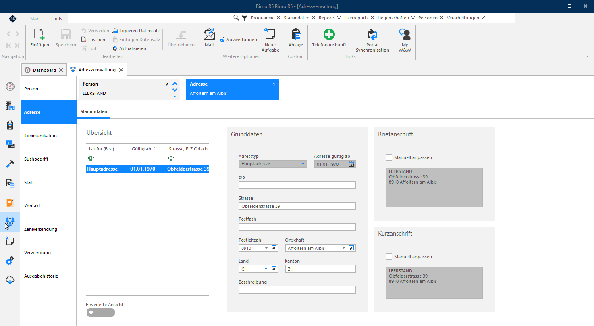
Task: Switch to the Dashboard tab
Action: point(44,70)
